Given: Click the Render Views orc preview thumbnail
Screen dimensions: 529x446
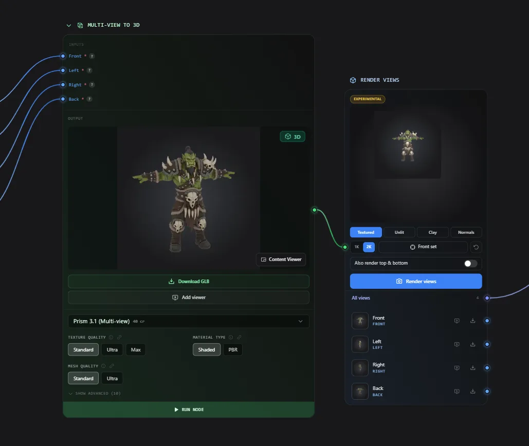Looking at the screenshot, I should coord(408,145).
